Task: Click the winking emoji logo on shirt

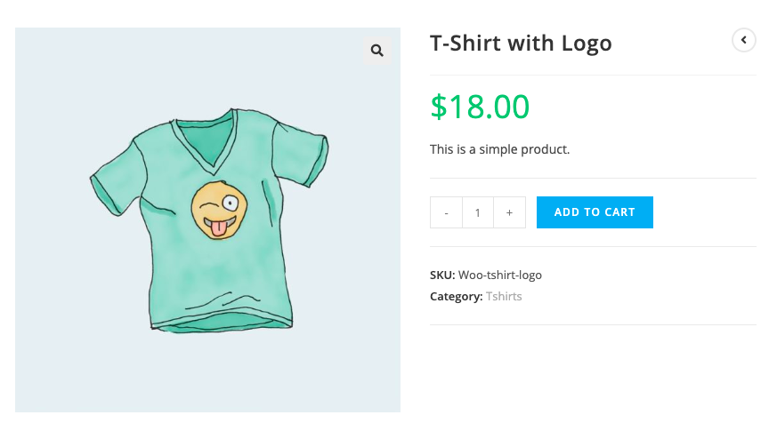Action: point(217,210)
